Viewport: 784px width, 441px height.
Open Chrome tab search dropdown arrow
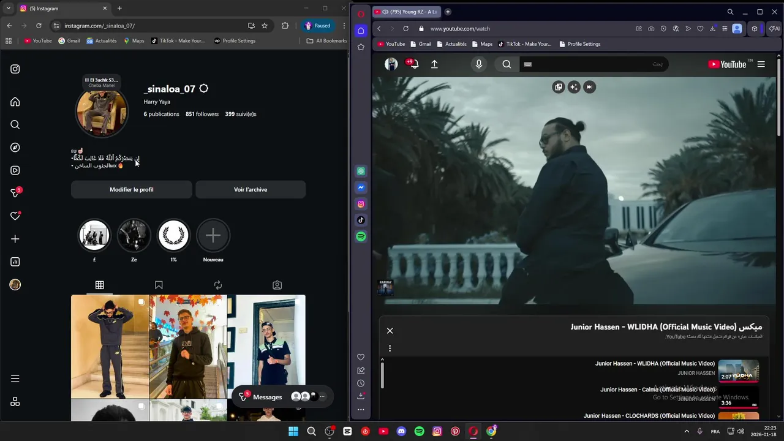tap(9, 9)
